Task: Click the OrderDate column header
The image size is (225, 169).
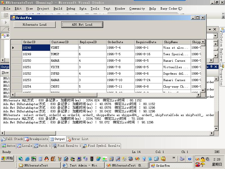Action: (120, 42)
